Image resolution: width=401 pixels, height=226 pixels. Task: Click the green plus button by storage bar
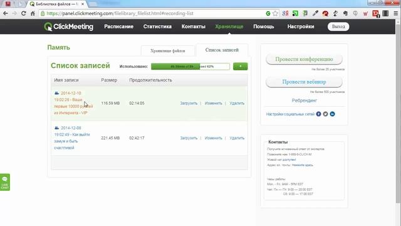[x=240, y=67]
